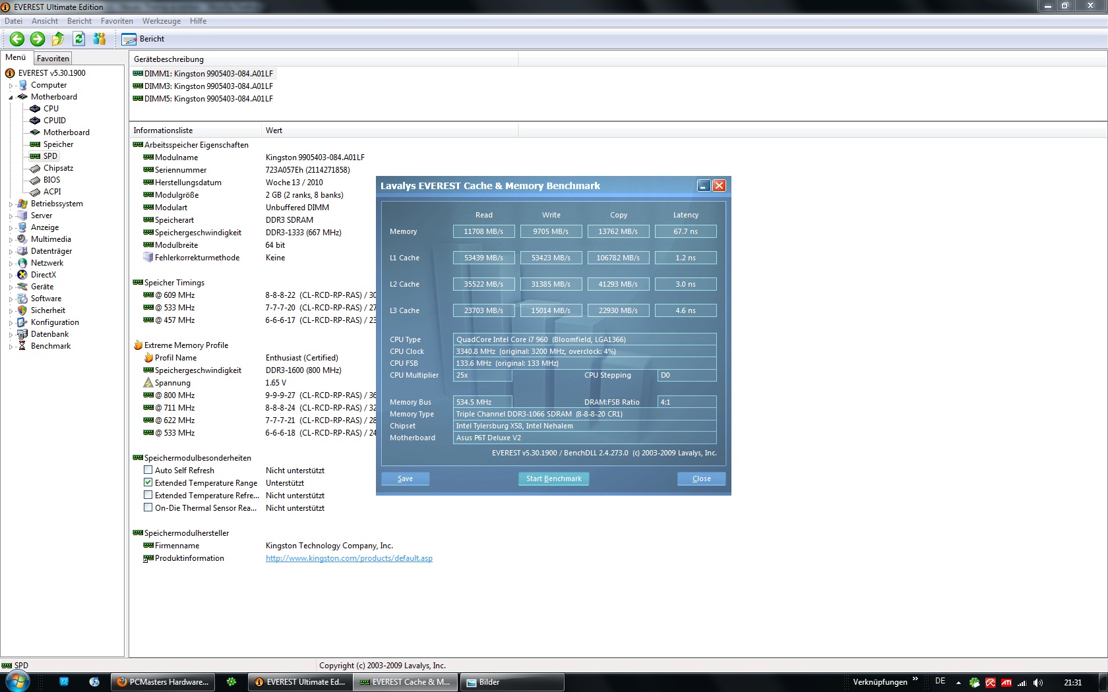The image size is (1108, 692).
Task: Toggle the Auto Self Refresh checkbox
Action: coord(148,470)
